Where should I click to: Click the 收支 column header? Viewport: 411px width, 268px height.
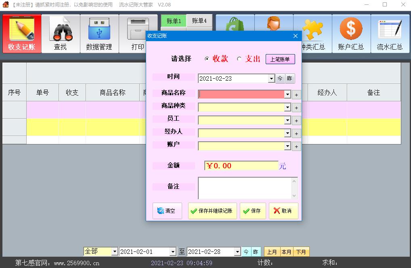(x=72, y=92)
